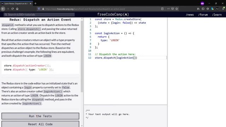
Task: Close the Learn Redux tab
Action: (31, 4)
